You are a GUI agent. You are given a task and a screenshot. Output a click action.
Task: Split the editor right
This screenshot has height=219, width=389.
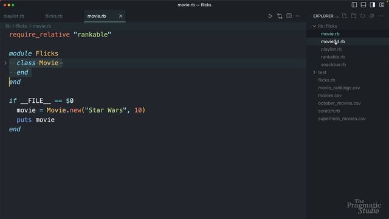pos(289,16)
